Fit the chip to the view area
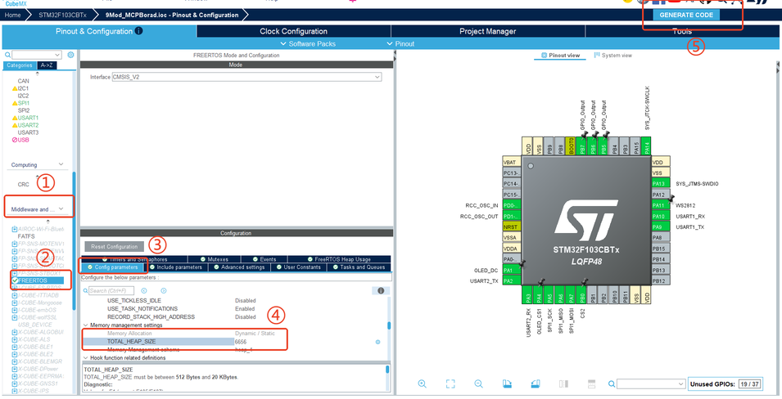 [x=450, y=383]
